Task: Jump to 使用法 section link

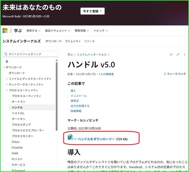Action: [x=74, y=101]
